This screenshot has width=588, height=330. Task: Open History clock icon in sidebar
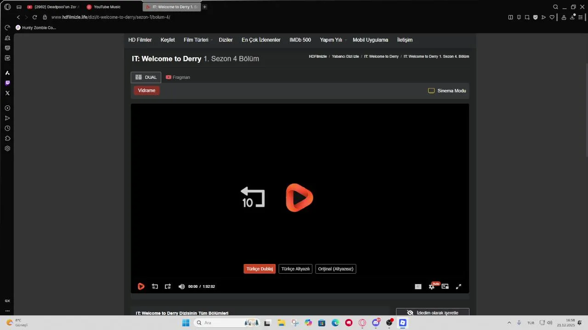7,128
